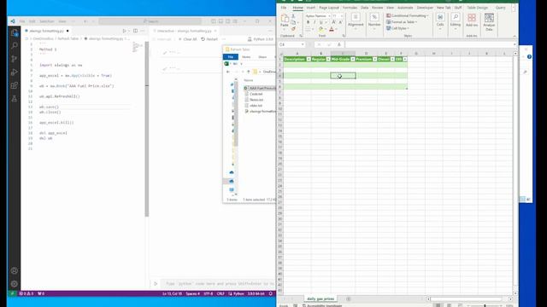Toggle Bold in Excel ribbon
This screenshot has width=547, height=307.
tap(308, 22)
